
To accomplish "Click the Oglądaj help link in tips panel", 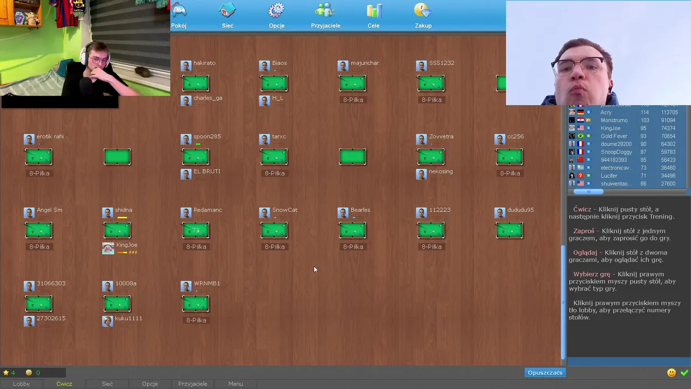I will [585, 253].
